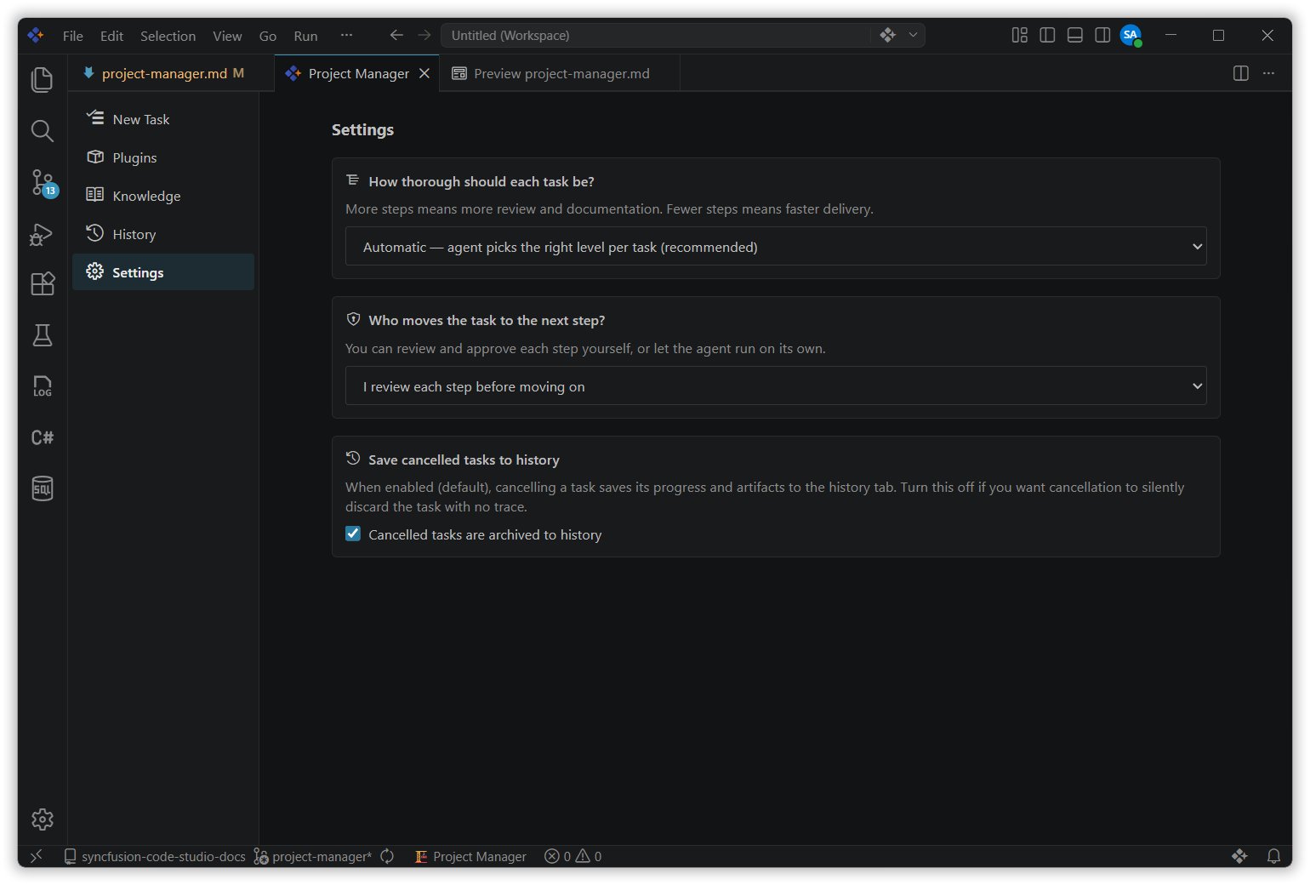
Task: Open the task thoroughness dropdown set to Automatic
Action: click(776, 247)
